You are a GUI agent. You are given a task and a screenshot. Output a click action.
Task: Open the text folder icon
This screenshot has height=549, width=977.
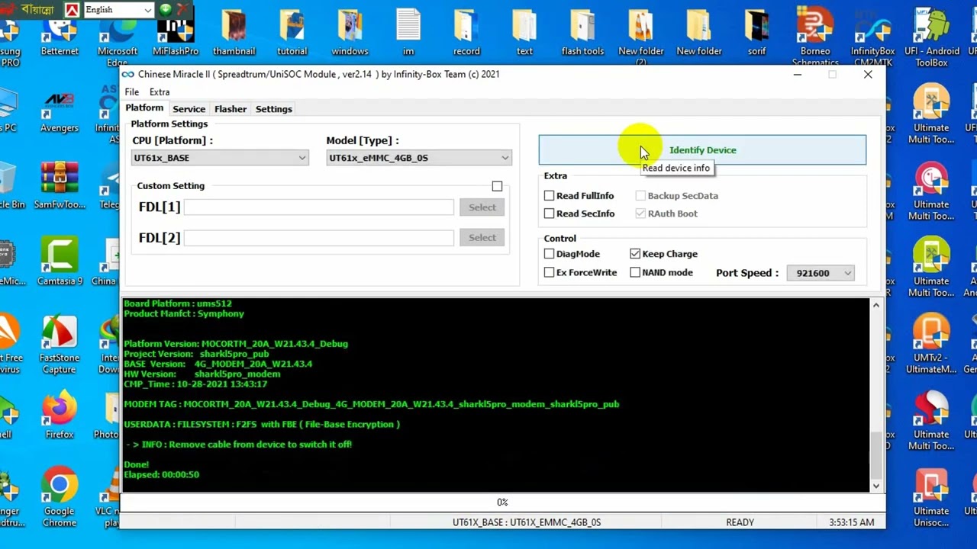pyautogui.click(x=524, y=32)
